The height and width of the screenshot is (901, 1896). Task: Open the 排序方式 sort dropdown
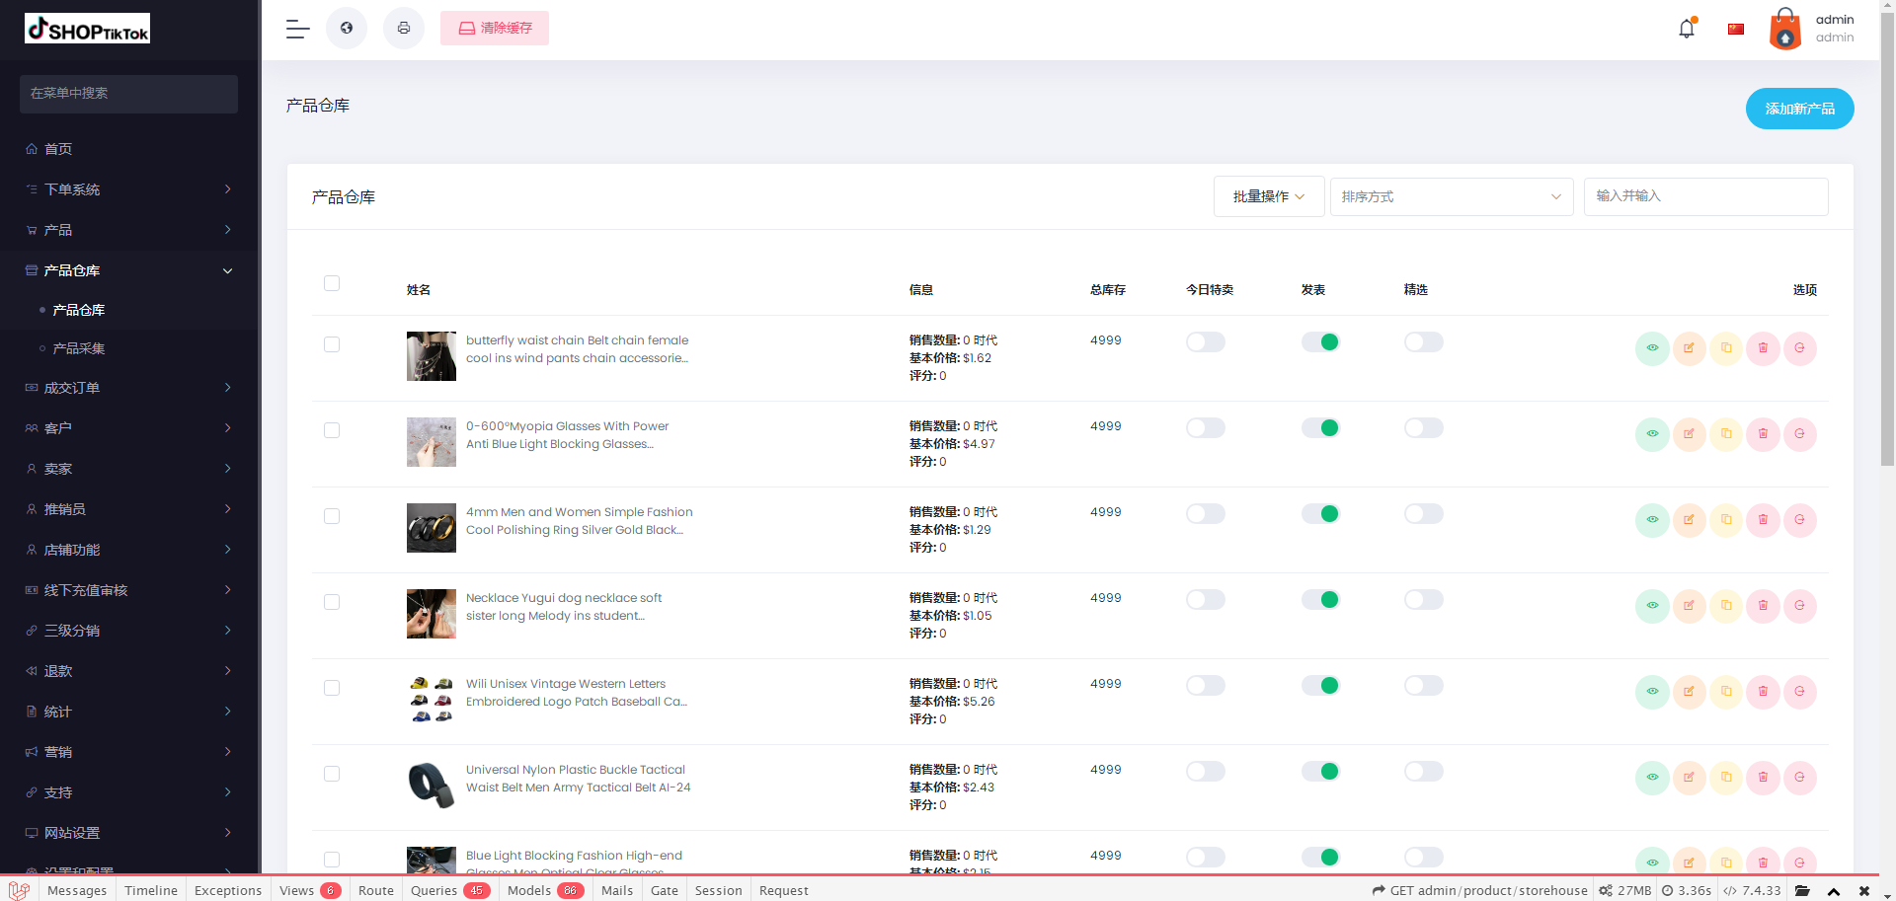(1451, 197)
